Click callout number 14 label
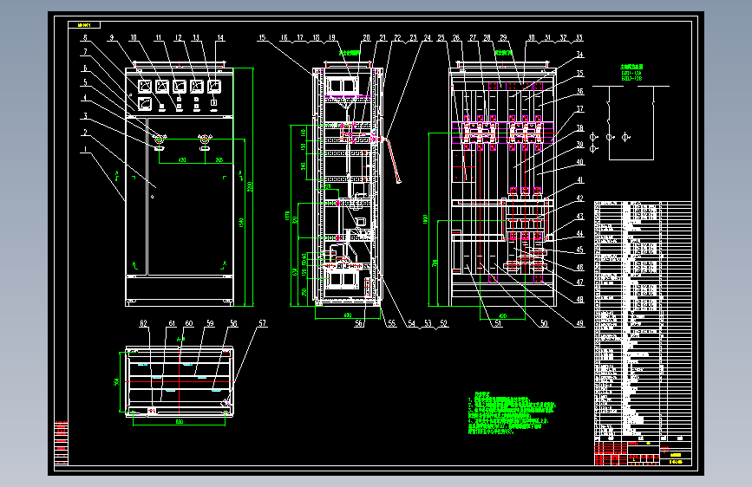The image size is (752, 487). pyautogui.click(x=220, y=37)
